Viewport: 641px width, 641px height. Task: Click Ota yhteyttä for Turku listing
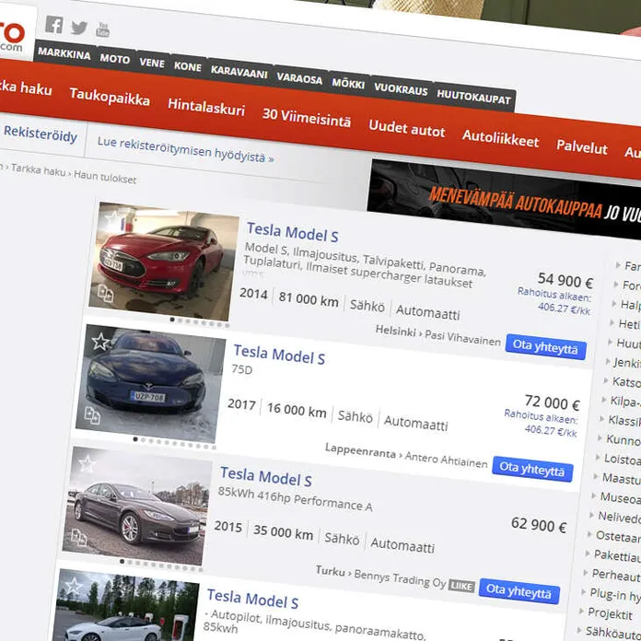tap(519, 590)
